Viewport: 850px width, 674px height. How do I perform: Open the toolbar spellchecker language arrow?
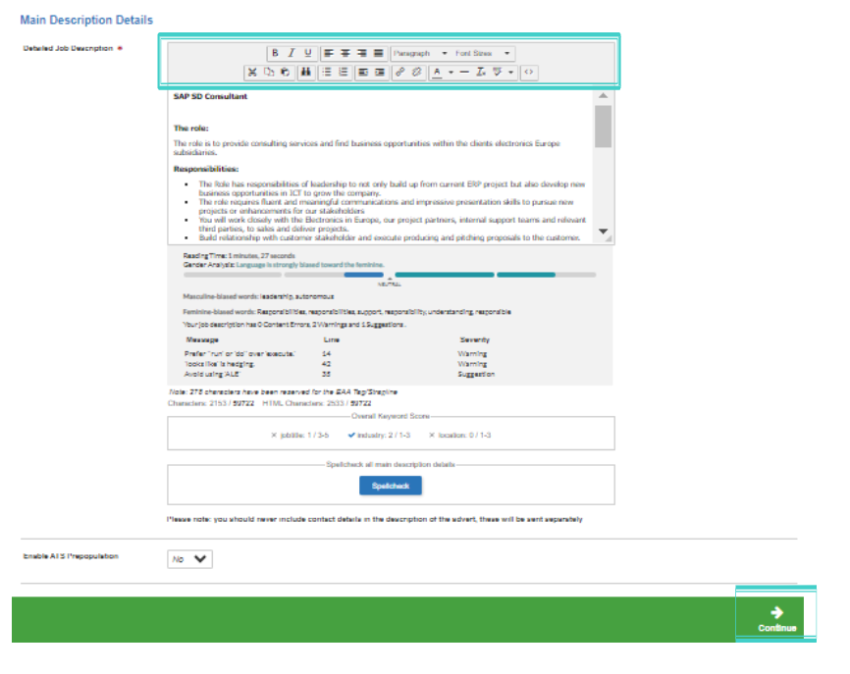(510, 72)
